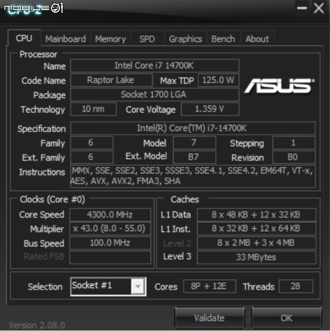The height and width of the screenshot is (331, 330).
Task: Click the Revision value B0
Action: (x=294, y=157)
